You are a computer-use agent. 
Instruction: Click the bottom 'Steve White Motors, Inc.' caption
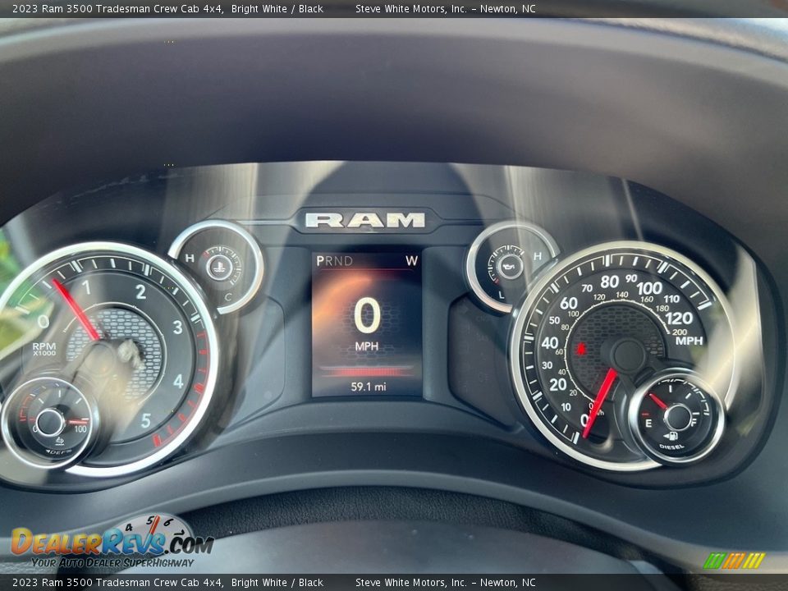(411, 583)
